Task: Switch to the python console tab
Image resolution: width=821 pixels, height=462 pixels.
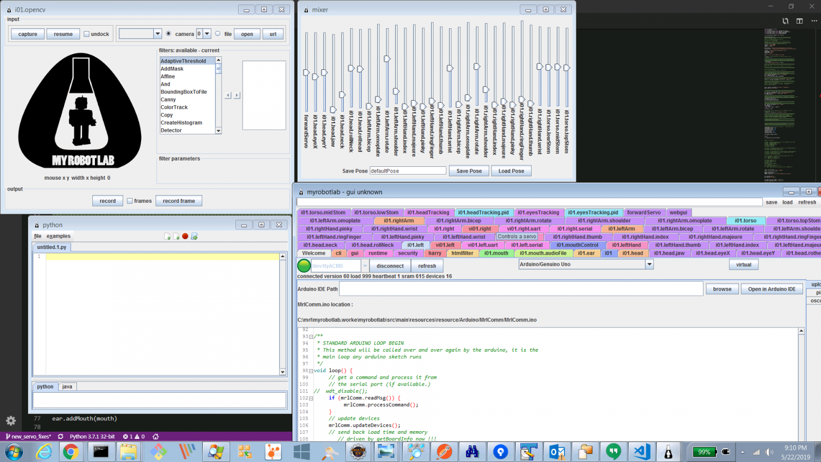Action: coord(45,387)
